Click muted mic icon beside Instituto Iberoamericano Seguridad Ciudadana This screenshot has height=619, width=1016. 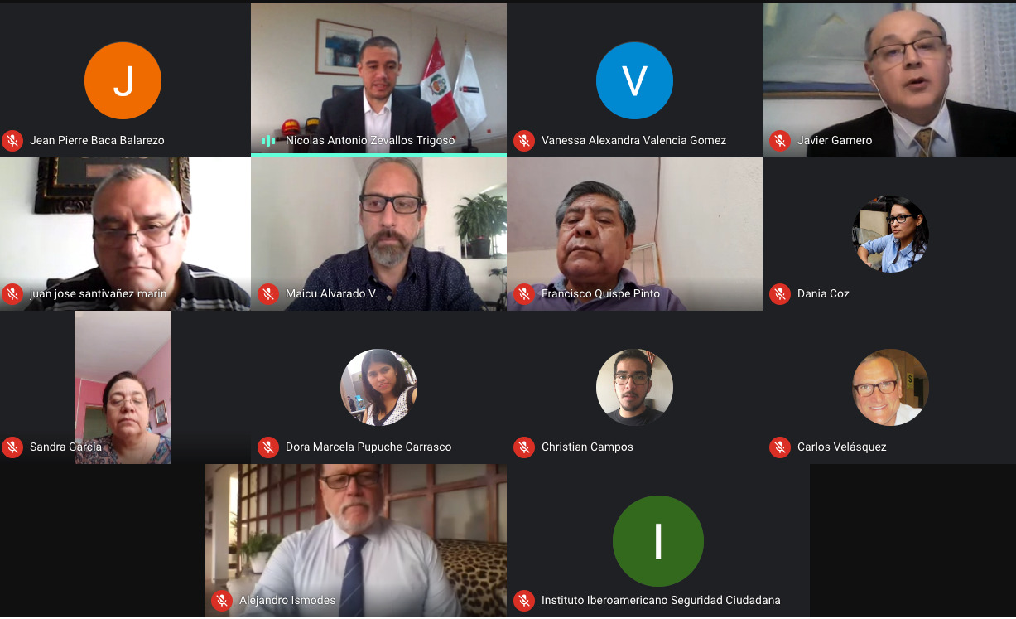pos(523,600)
